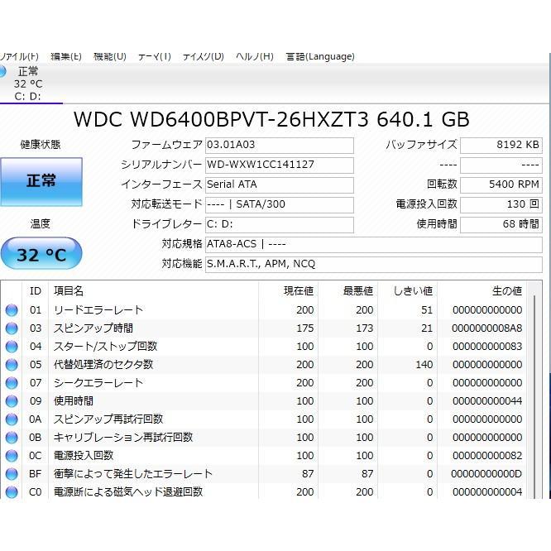Open the ファイル(F) menu
Viewport: 551px width, 551px height.
point(19,56)
